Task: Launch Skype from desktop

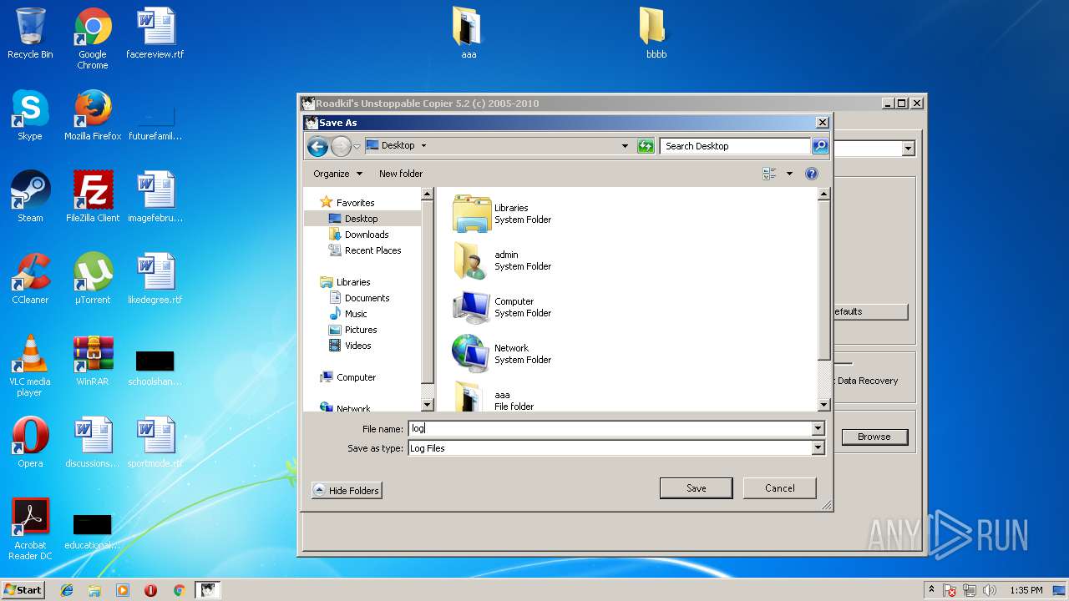Action: (30, 115)
